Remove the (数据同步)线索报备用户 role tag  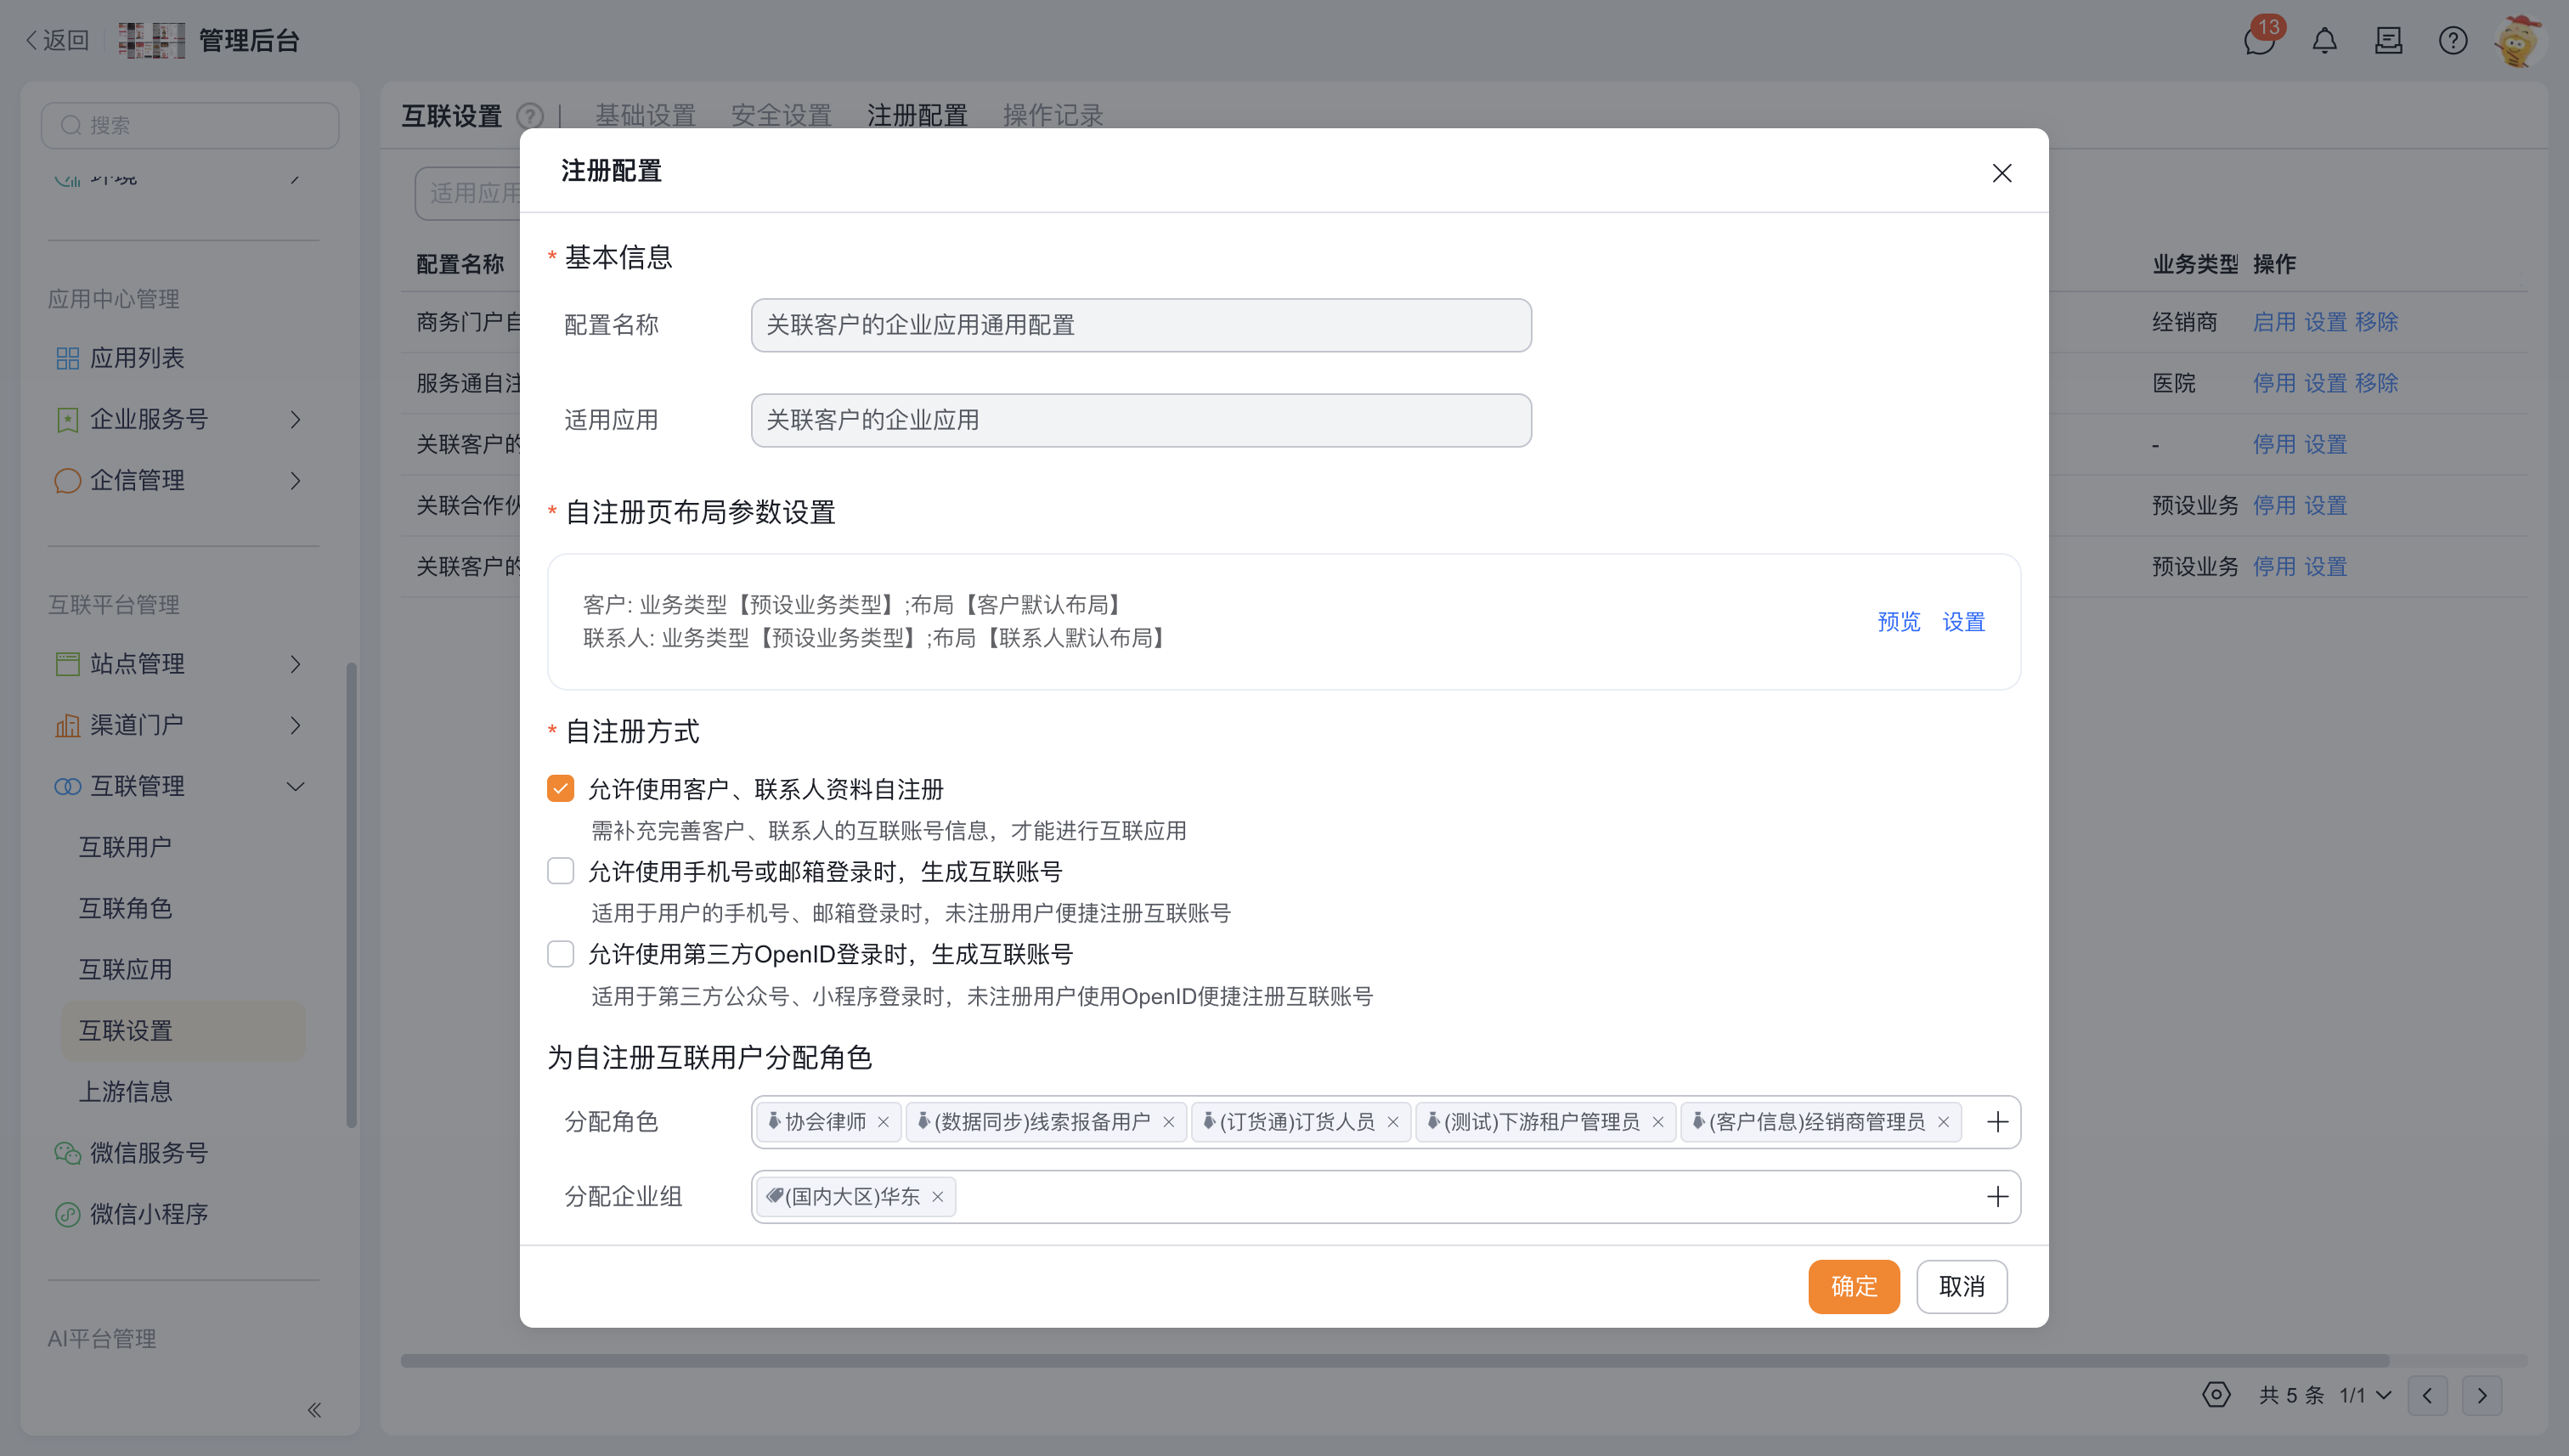(1168, 1122)
